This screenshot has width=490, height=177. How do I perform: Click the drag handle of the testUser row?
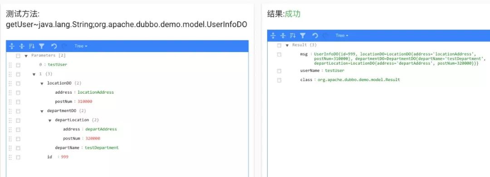point(10,65)
